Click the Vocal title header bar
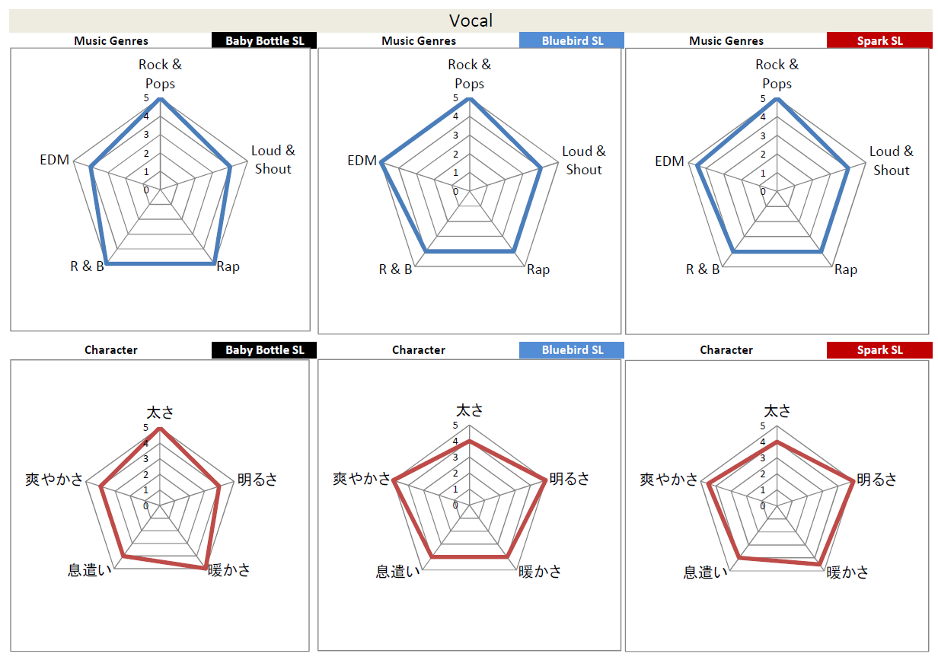Viewport: 938px width, 660px height. click(x=471, y=21)
